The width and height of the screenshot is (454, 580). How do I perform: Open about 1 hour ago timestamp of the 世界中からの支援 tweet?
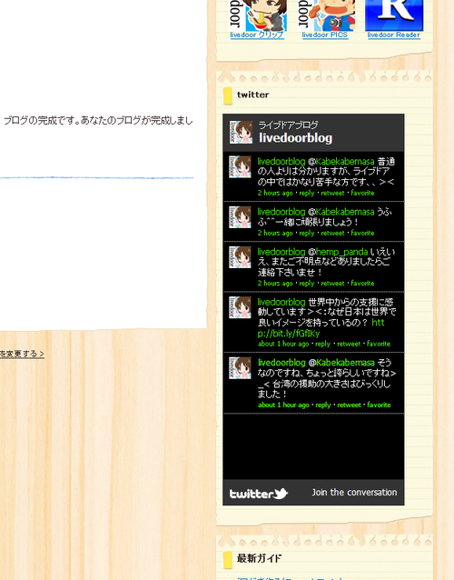point(283,344)
